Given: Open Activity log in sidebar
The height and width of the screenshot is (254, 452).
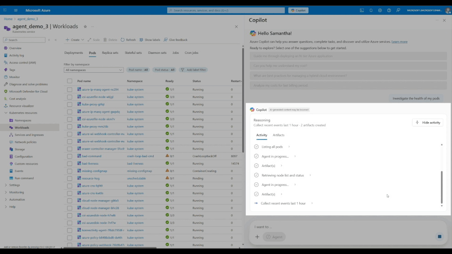Looking at the screenshot, I should pyautogui.click(x=17, y=55).
